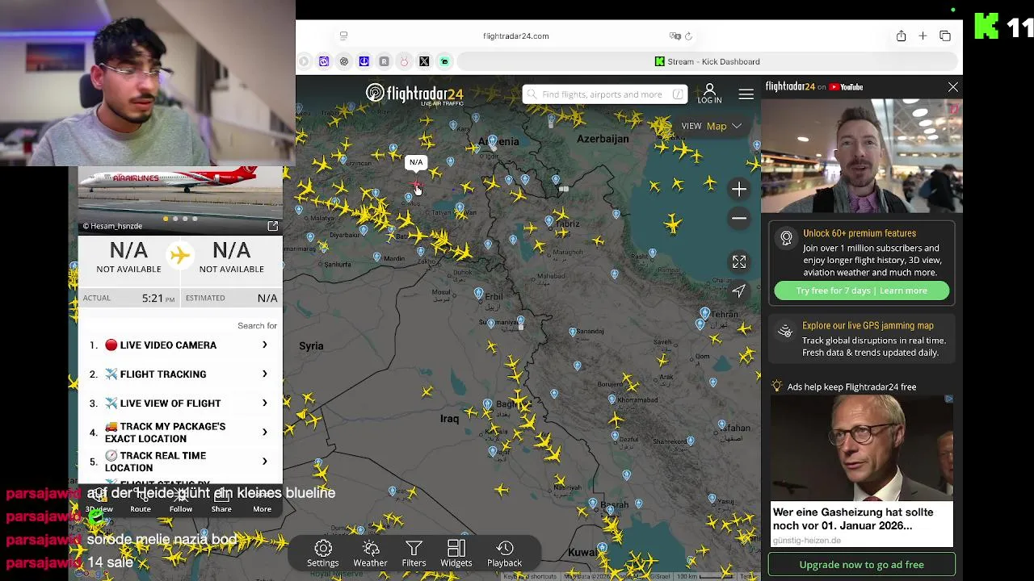
Task: Toggle fullscreen map view
Action: pos(739,261)
